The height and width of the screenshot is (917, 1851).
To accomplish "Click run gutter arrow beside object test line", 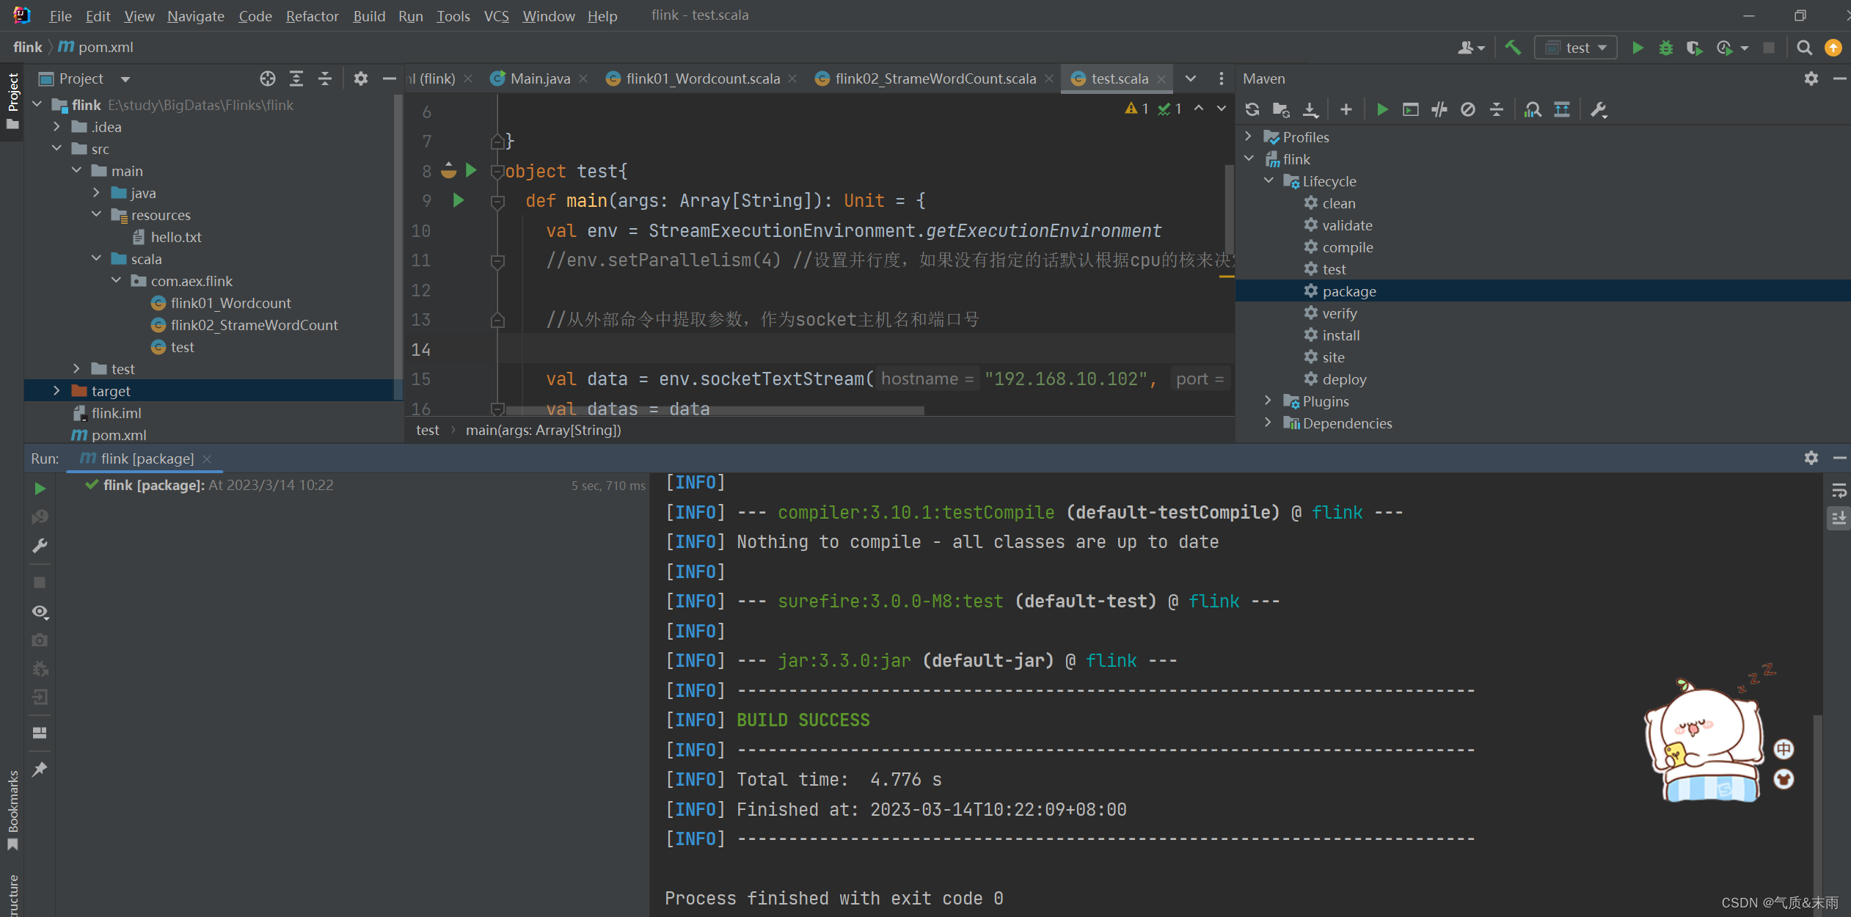I will tap(472, 170).
